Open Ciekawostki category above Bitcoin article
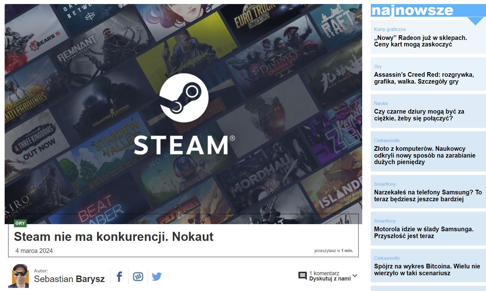 [387, 258]
